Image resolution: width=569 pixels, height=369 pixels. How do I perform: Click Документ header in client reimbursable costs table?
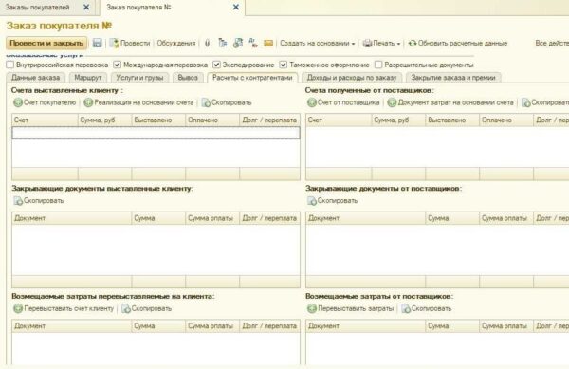pos(72,326)
